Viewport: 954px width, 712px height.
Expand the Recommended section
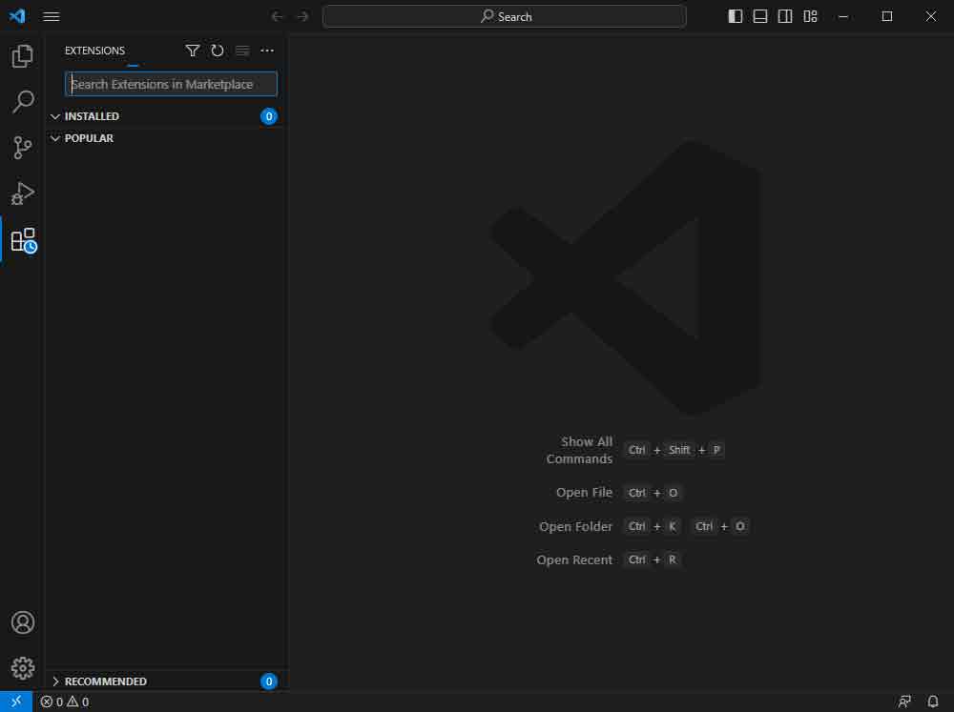click(55, 681)
